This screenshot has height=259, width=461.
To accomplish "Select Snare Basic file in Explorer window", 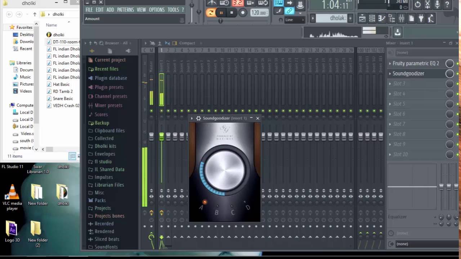I will 63,99.
